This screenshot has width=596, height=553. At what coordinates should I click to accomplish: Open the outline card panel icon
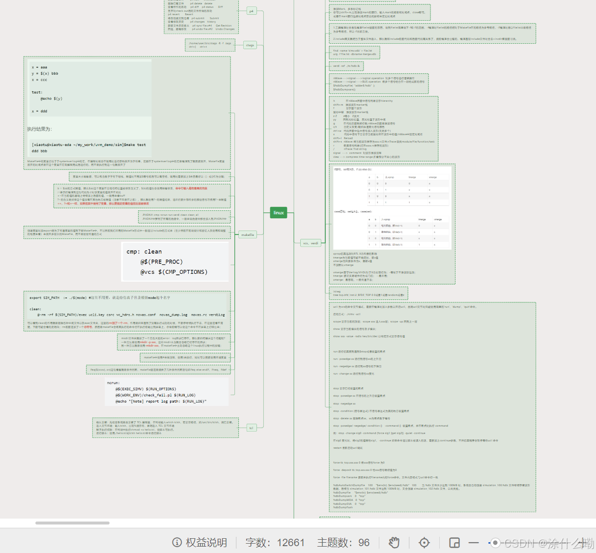click(x=454, y=542)
